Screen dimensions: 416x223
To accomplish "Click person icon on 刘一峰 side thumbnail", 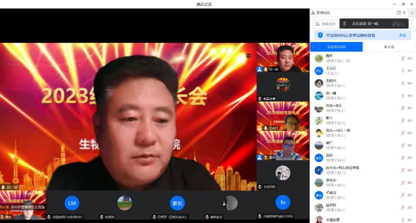I will coord(260,69).
